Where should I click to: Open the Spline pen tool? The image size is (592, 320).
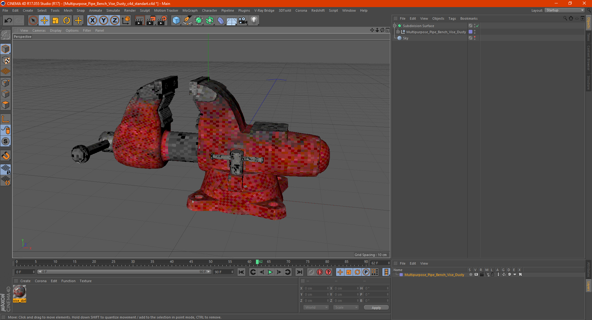point(187,21)
